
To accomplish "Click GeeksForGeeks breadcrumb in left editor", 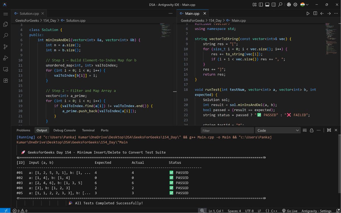I will [27, 20].
